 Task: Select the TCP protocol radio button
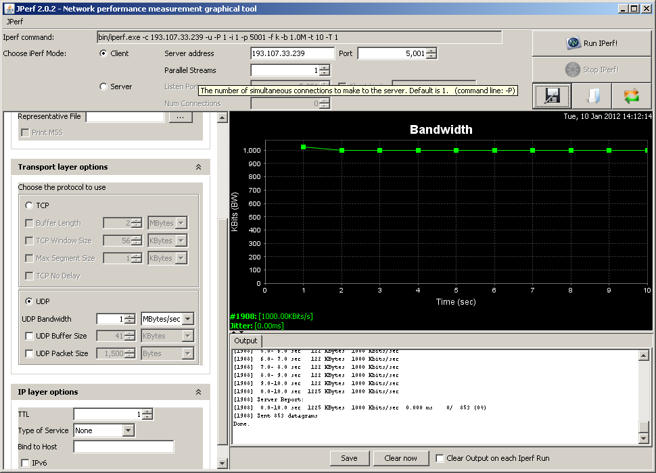(29, 205)
